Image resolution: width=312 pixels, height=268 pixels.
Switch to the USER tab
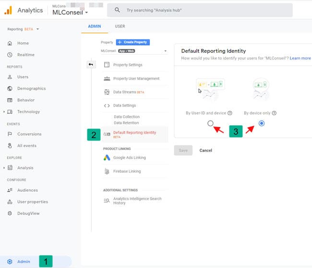(x=120, y=26)
